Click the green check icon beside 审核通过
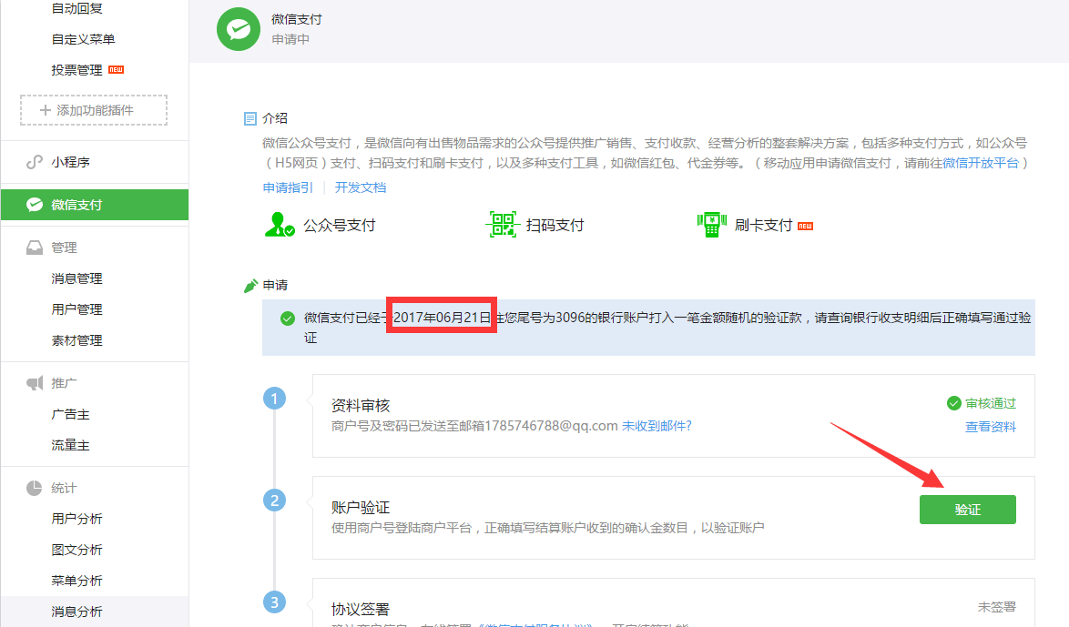The height and width of the screenshot is (627, 1069). pos(953,403)
